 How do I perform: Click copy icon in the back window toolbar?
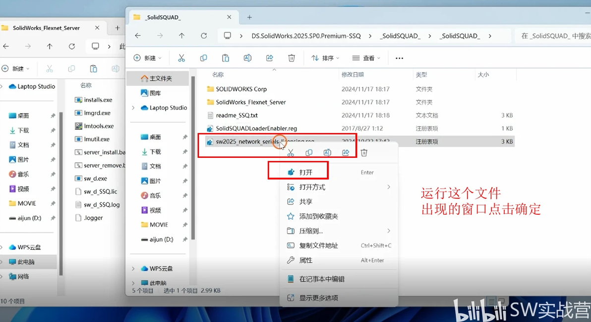click(x=71, y=68)
